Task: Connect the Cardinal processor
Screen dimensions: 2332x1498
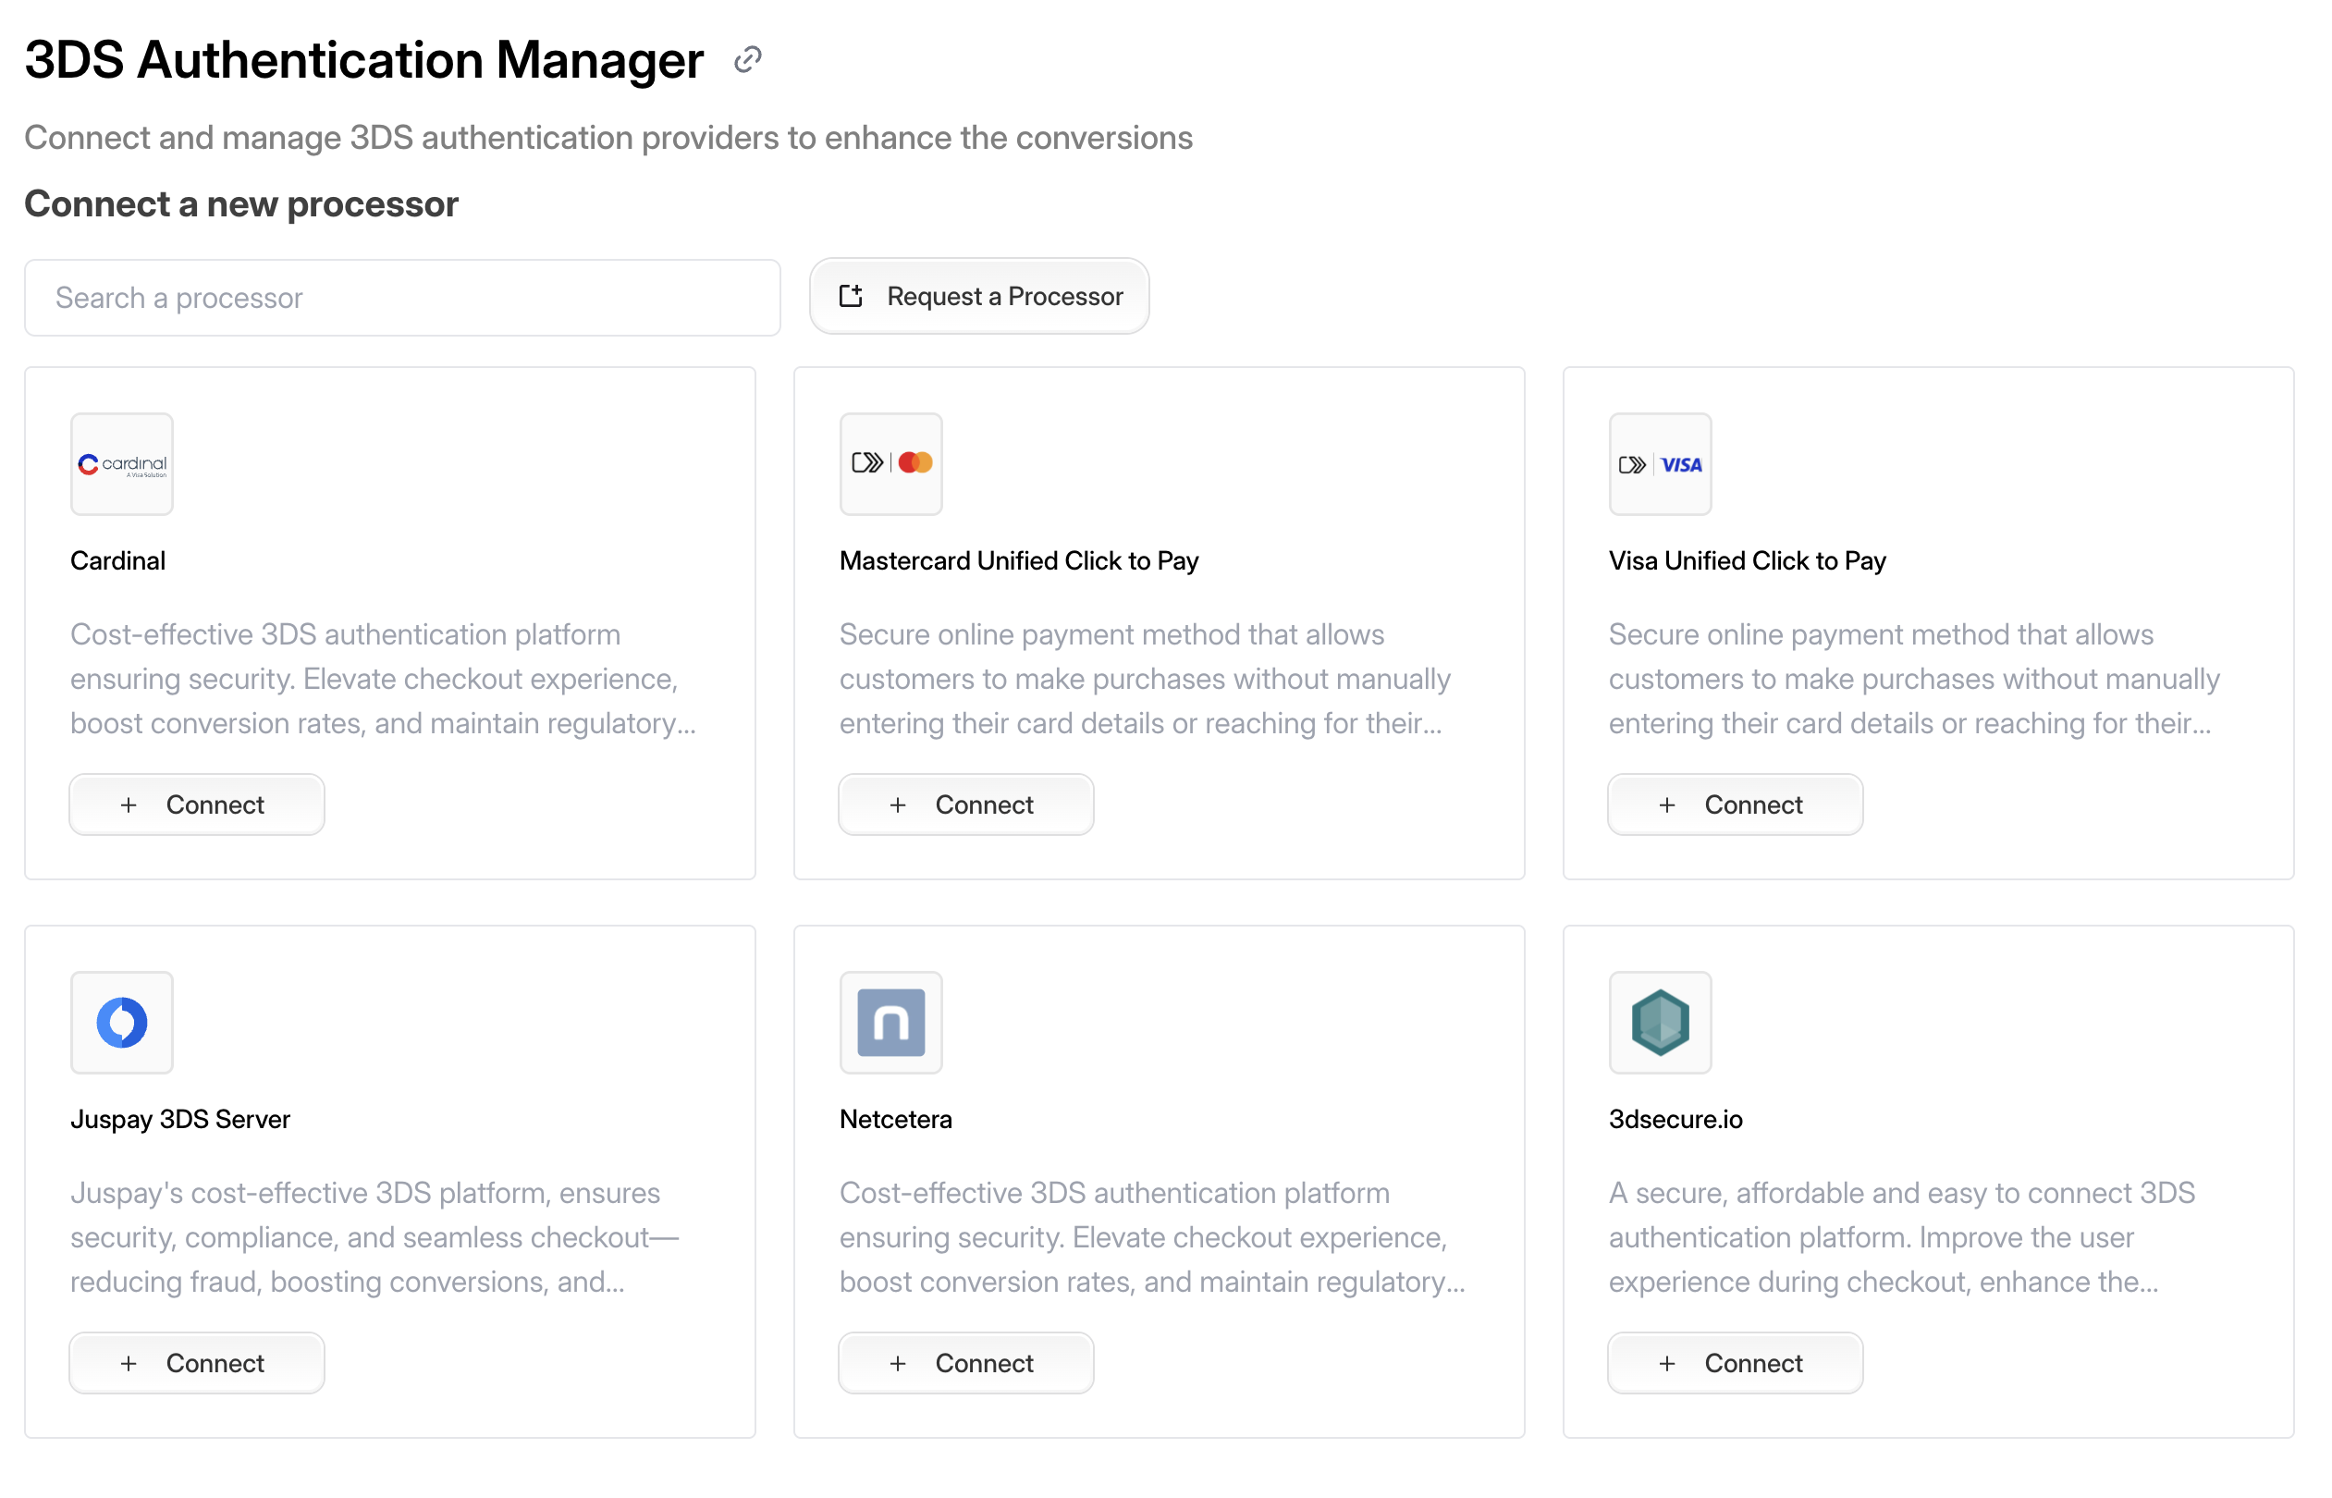Action: coord(196,804)
